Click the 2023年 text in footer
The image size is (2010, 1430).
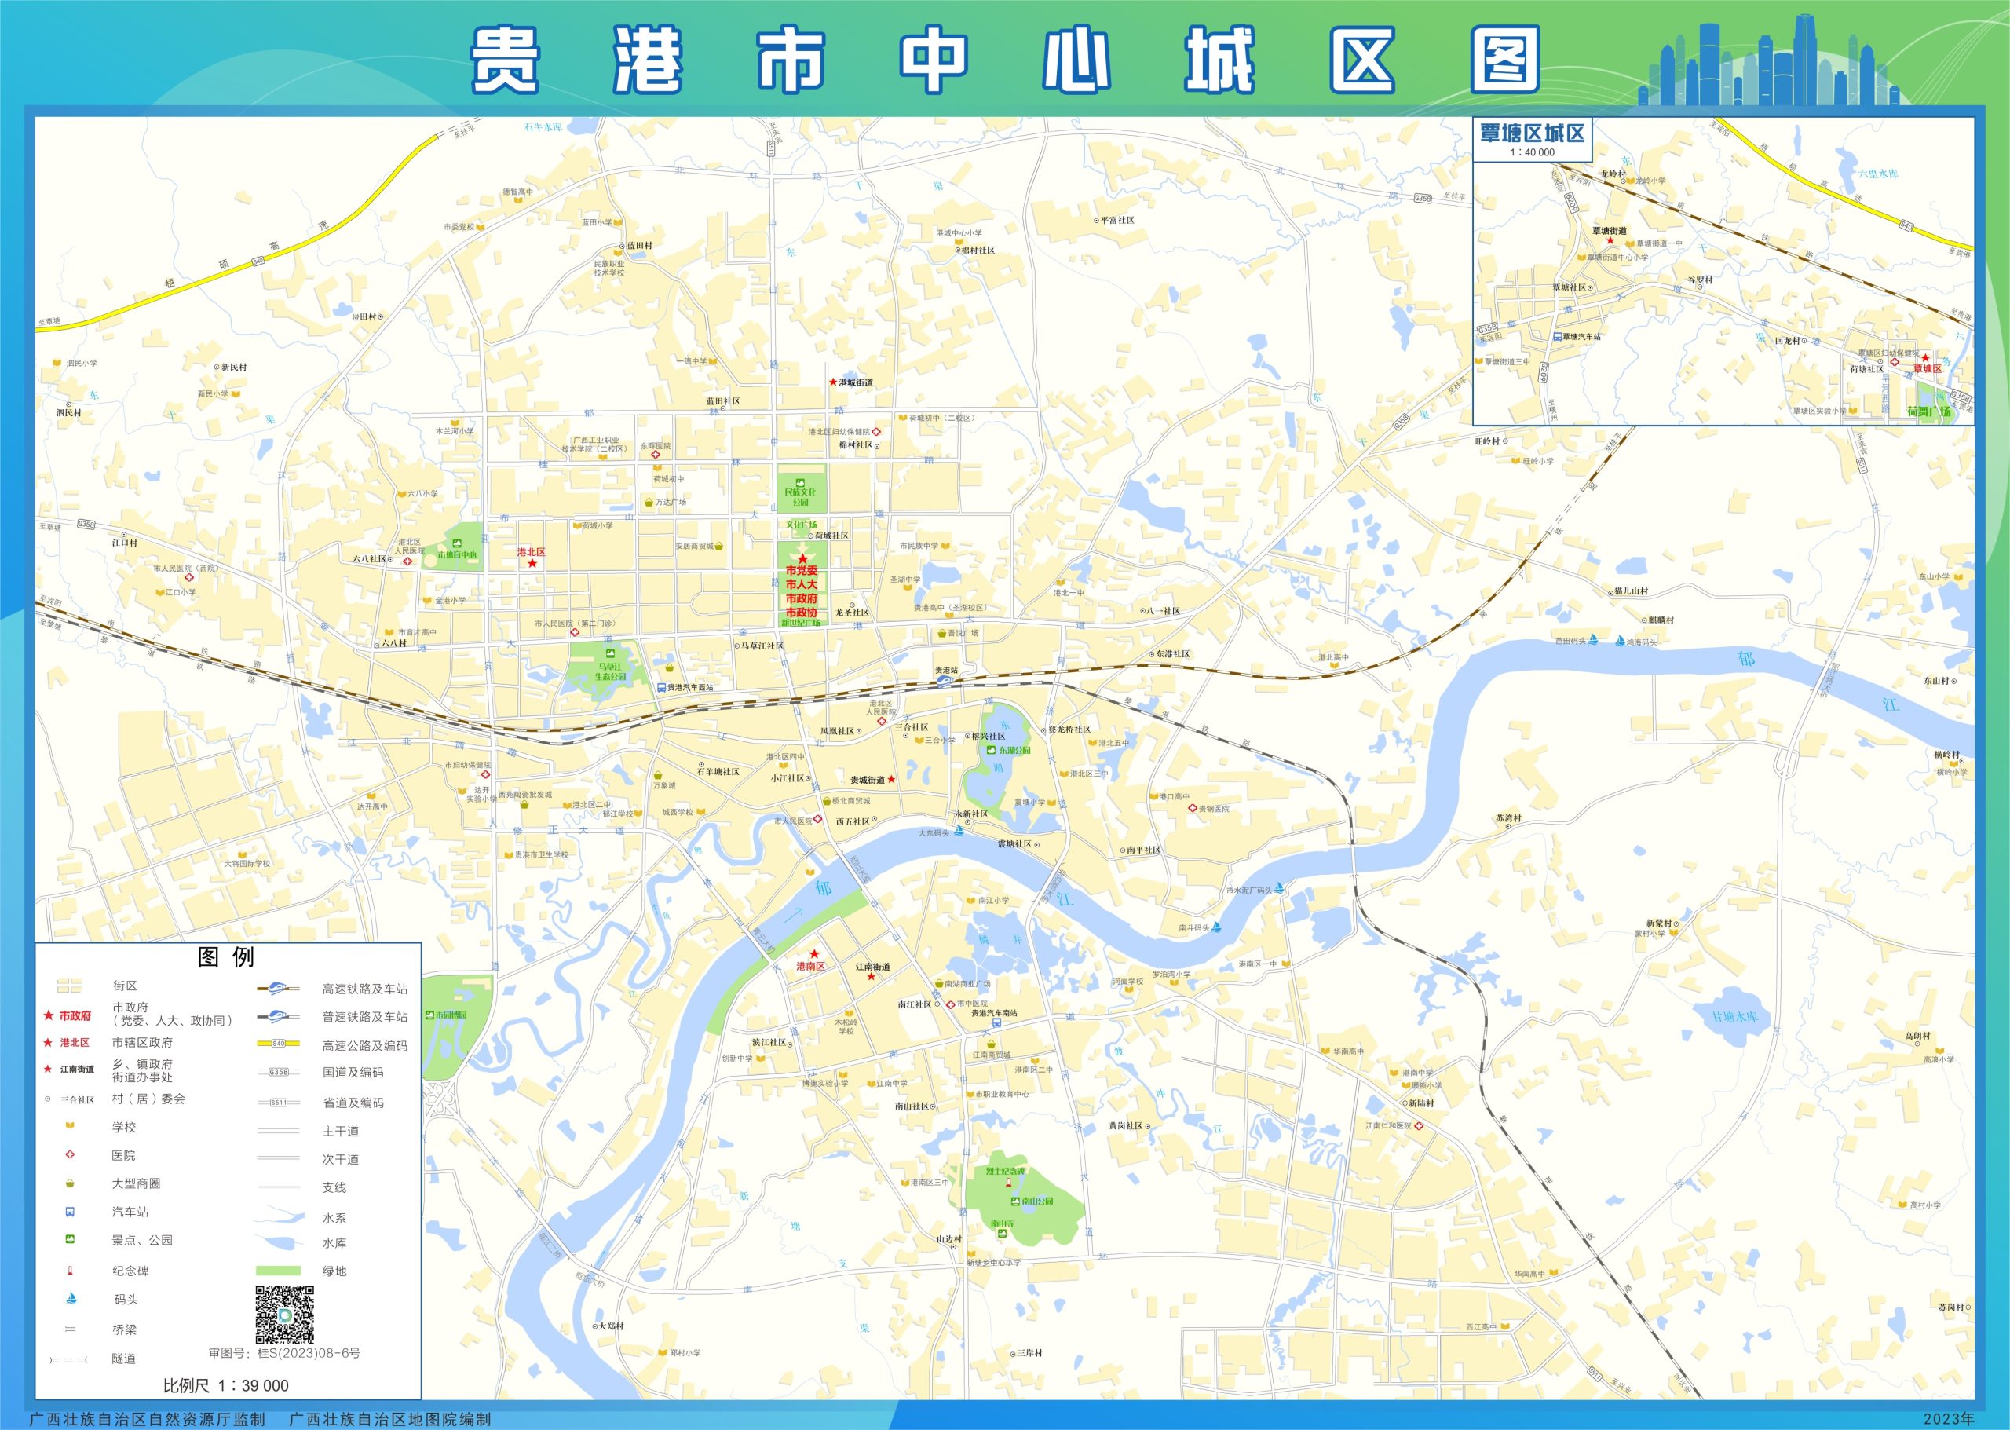pos(1949,1418)
